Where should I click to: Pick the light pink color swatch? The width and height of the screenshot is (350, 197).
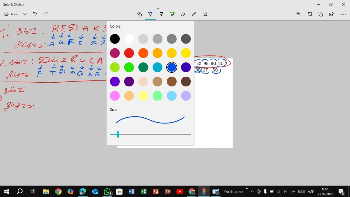[x=115, y=96]
